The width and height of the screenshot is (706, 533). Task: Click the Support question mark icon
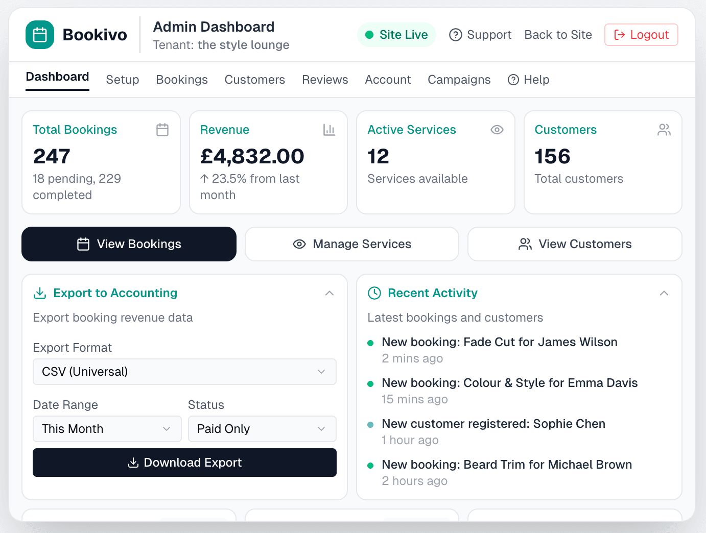(455, 35)
